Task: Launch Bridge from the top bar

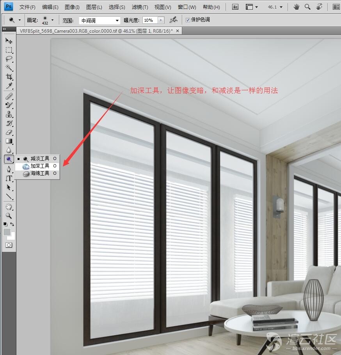Action: tap(235, 7)
